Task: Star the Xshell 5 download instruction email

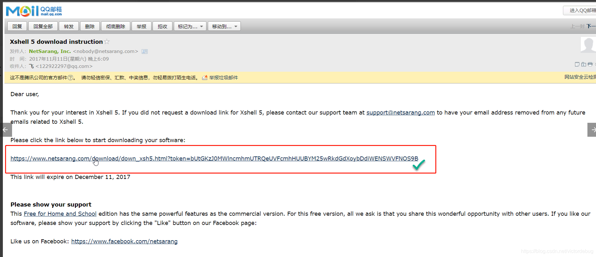Action: click(107, 42)
